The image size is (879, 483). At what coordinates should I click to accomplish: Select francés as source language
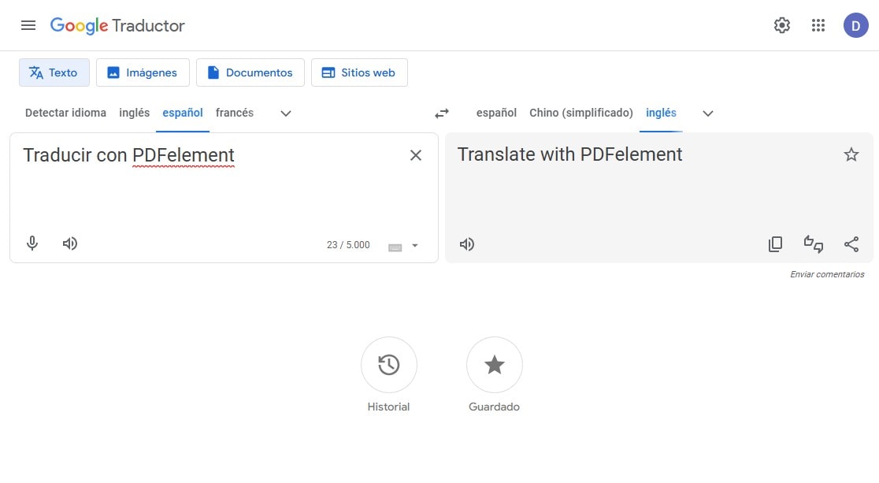point(235,113)
